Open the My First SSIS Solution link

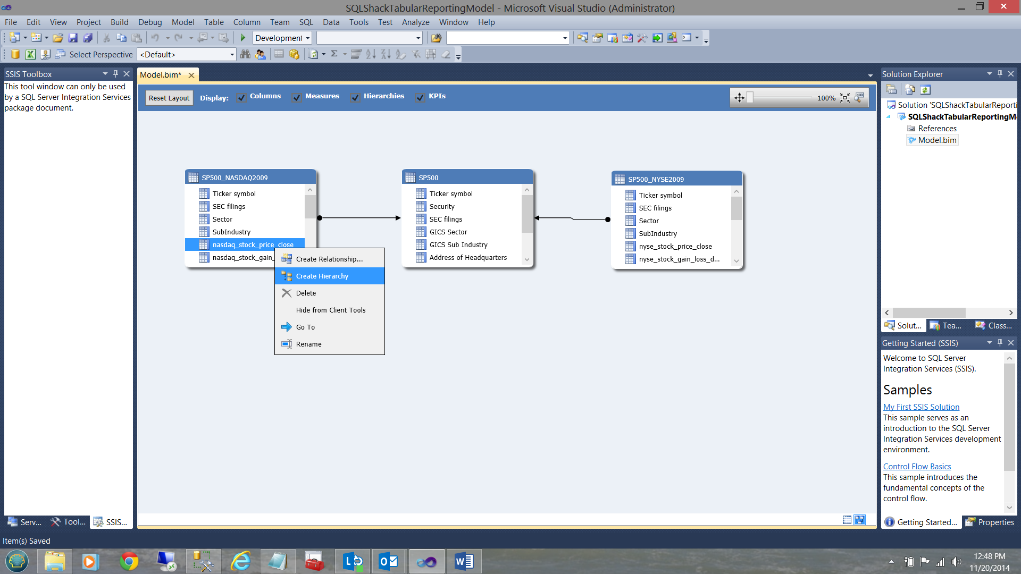[x=921, y=407]
